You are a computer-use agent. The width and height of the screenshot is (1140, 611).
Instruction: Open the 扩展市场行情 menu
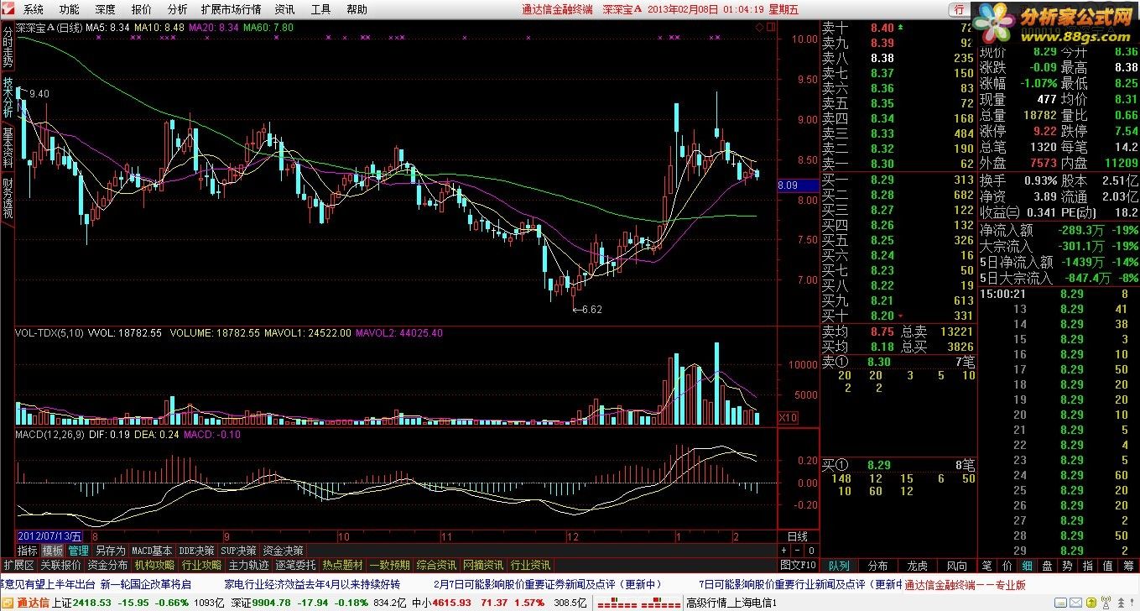(x=231, y=10)
